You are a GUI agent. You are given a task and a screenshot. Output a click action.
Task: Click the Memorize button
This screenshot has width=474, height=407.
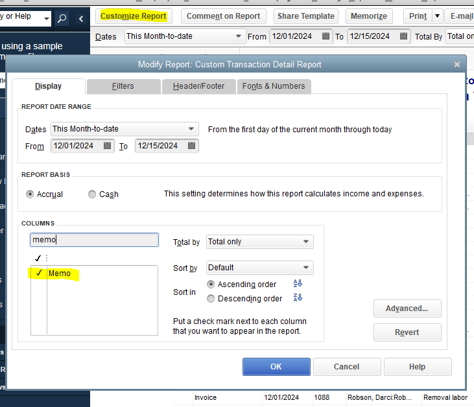[369, 16]
